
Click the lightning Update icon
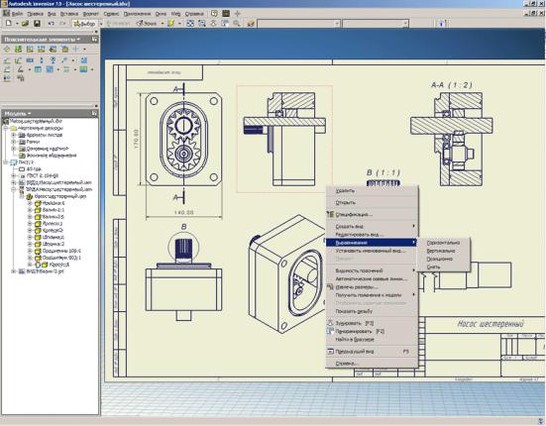click(171, 24)
